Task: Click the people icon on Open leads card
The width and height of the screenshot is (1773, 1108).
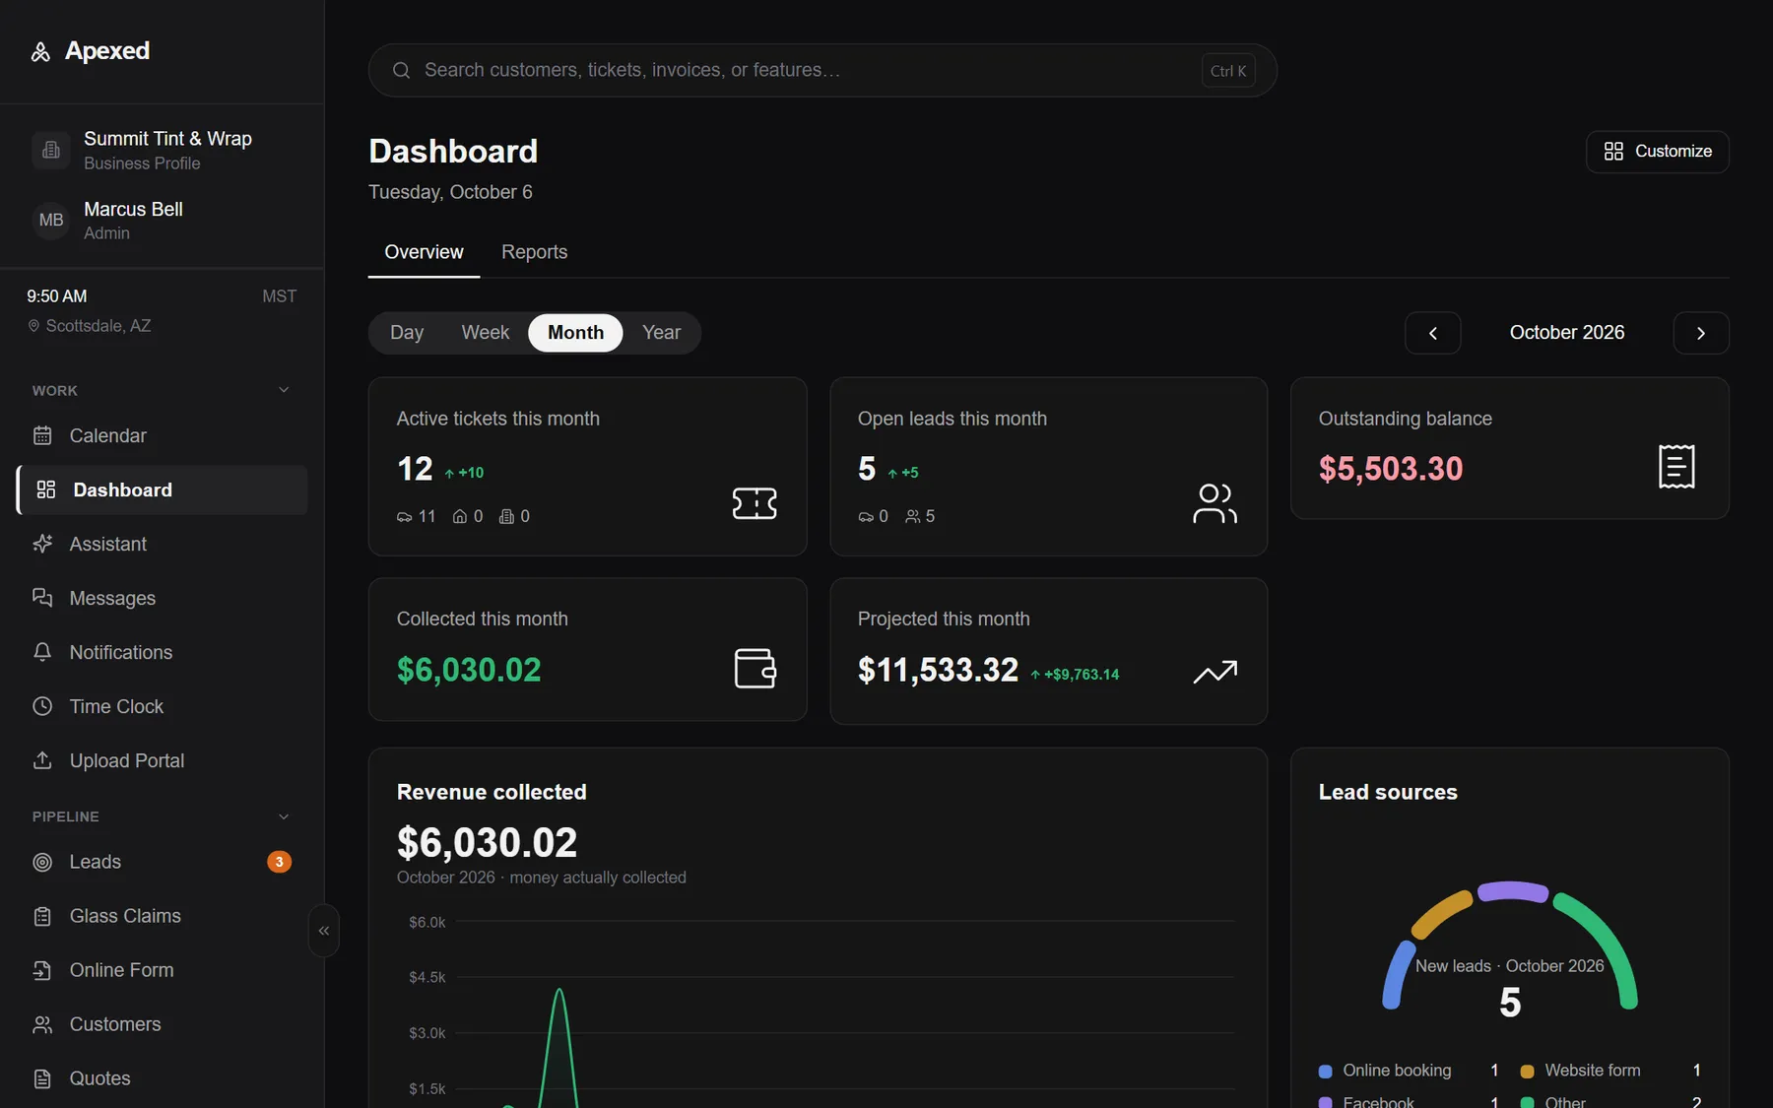Action: [x=1215, y=503]
